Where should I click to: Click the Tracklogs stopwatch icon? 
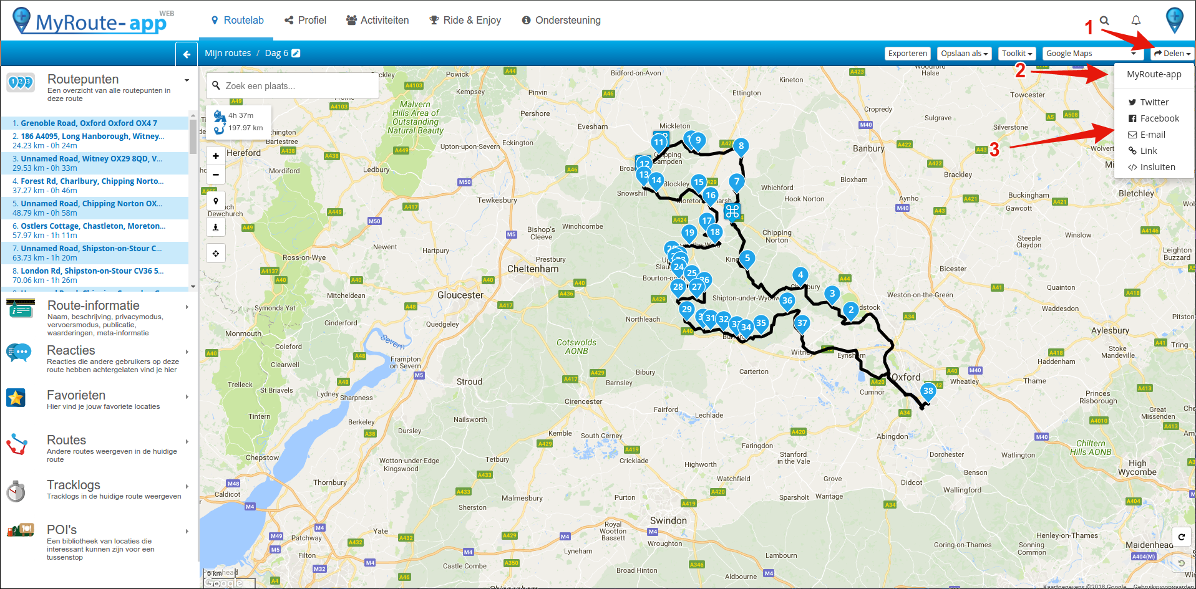(x=16, y=491)
